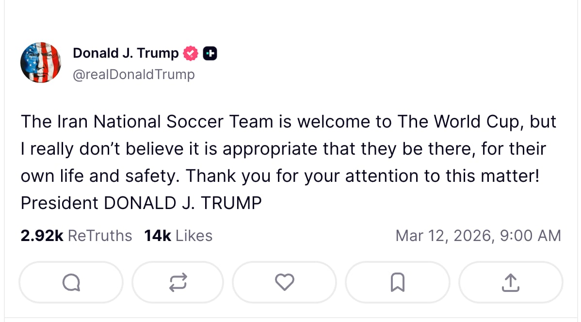This screenshot has height=322, width=581.
Task: Select the Truth+ plus badge icon
Action: point(210,53)
